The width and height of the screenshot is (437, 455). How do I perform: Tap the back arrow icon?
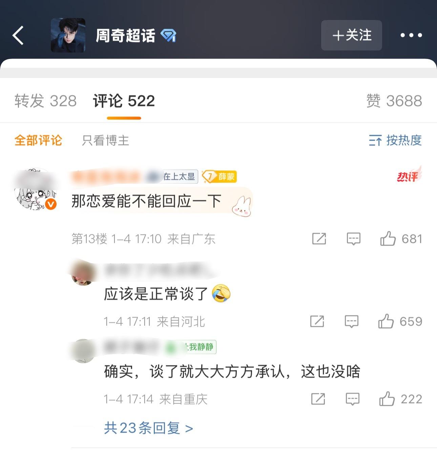click(18, 35)
